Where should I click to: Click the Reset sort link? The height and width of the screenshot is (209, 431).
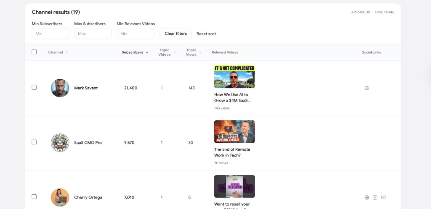click(206, 34)
